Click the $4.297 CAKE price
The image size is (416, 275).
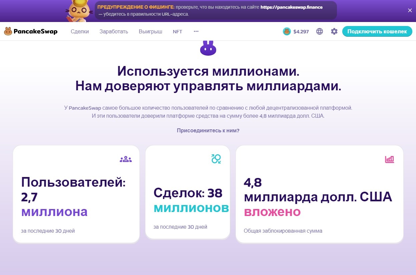tap(301, 32)
